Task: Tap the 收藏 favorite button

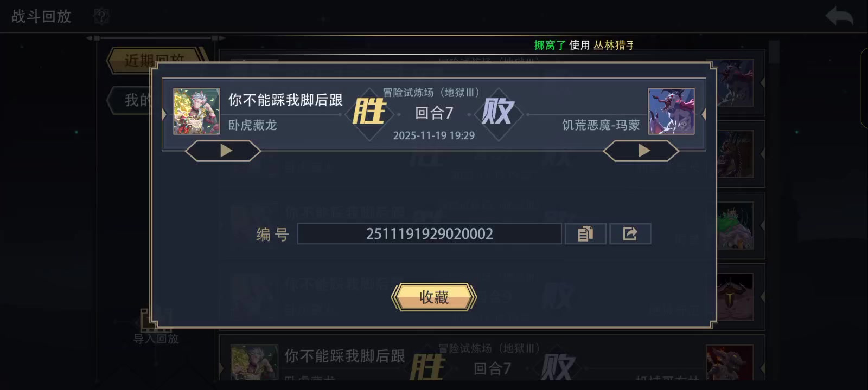Action: point(434,297)
